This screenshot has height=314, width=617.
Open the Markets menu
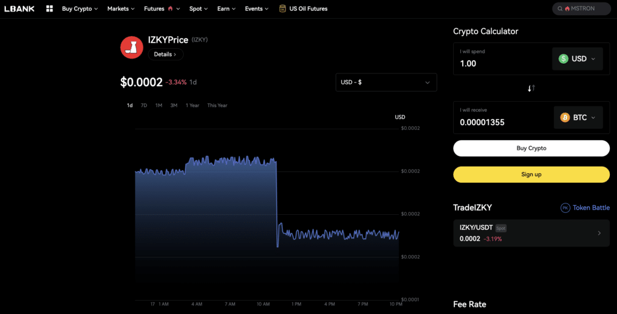point(121,8)
